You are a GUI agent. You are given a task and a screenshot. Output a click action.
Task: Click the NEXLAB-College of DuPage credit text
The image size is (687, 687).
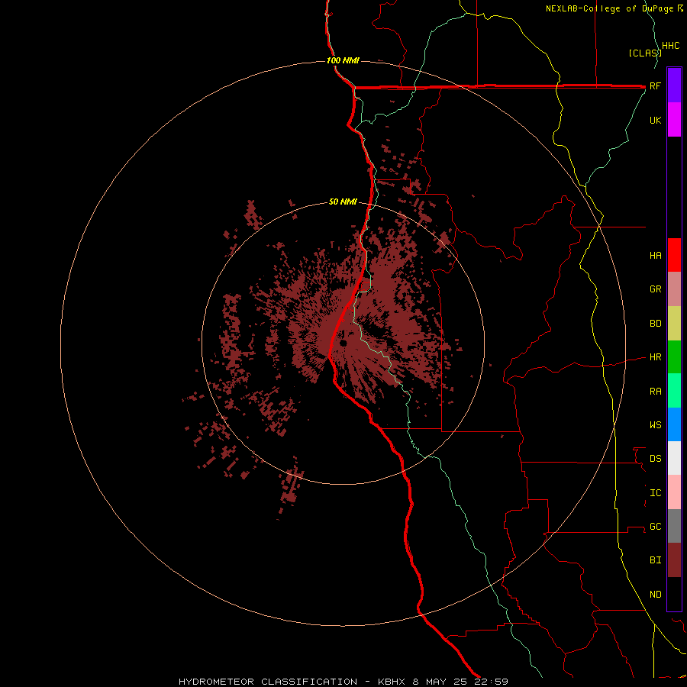[x=611, y=8]
